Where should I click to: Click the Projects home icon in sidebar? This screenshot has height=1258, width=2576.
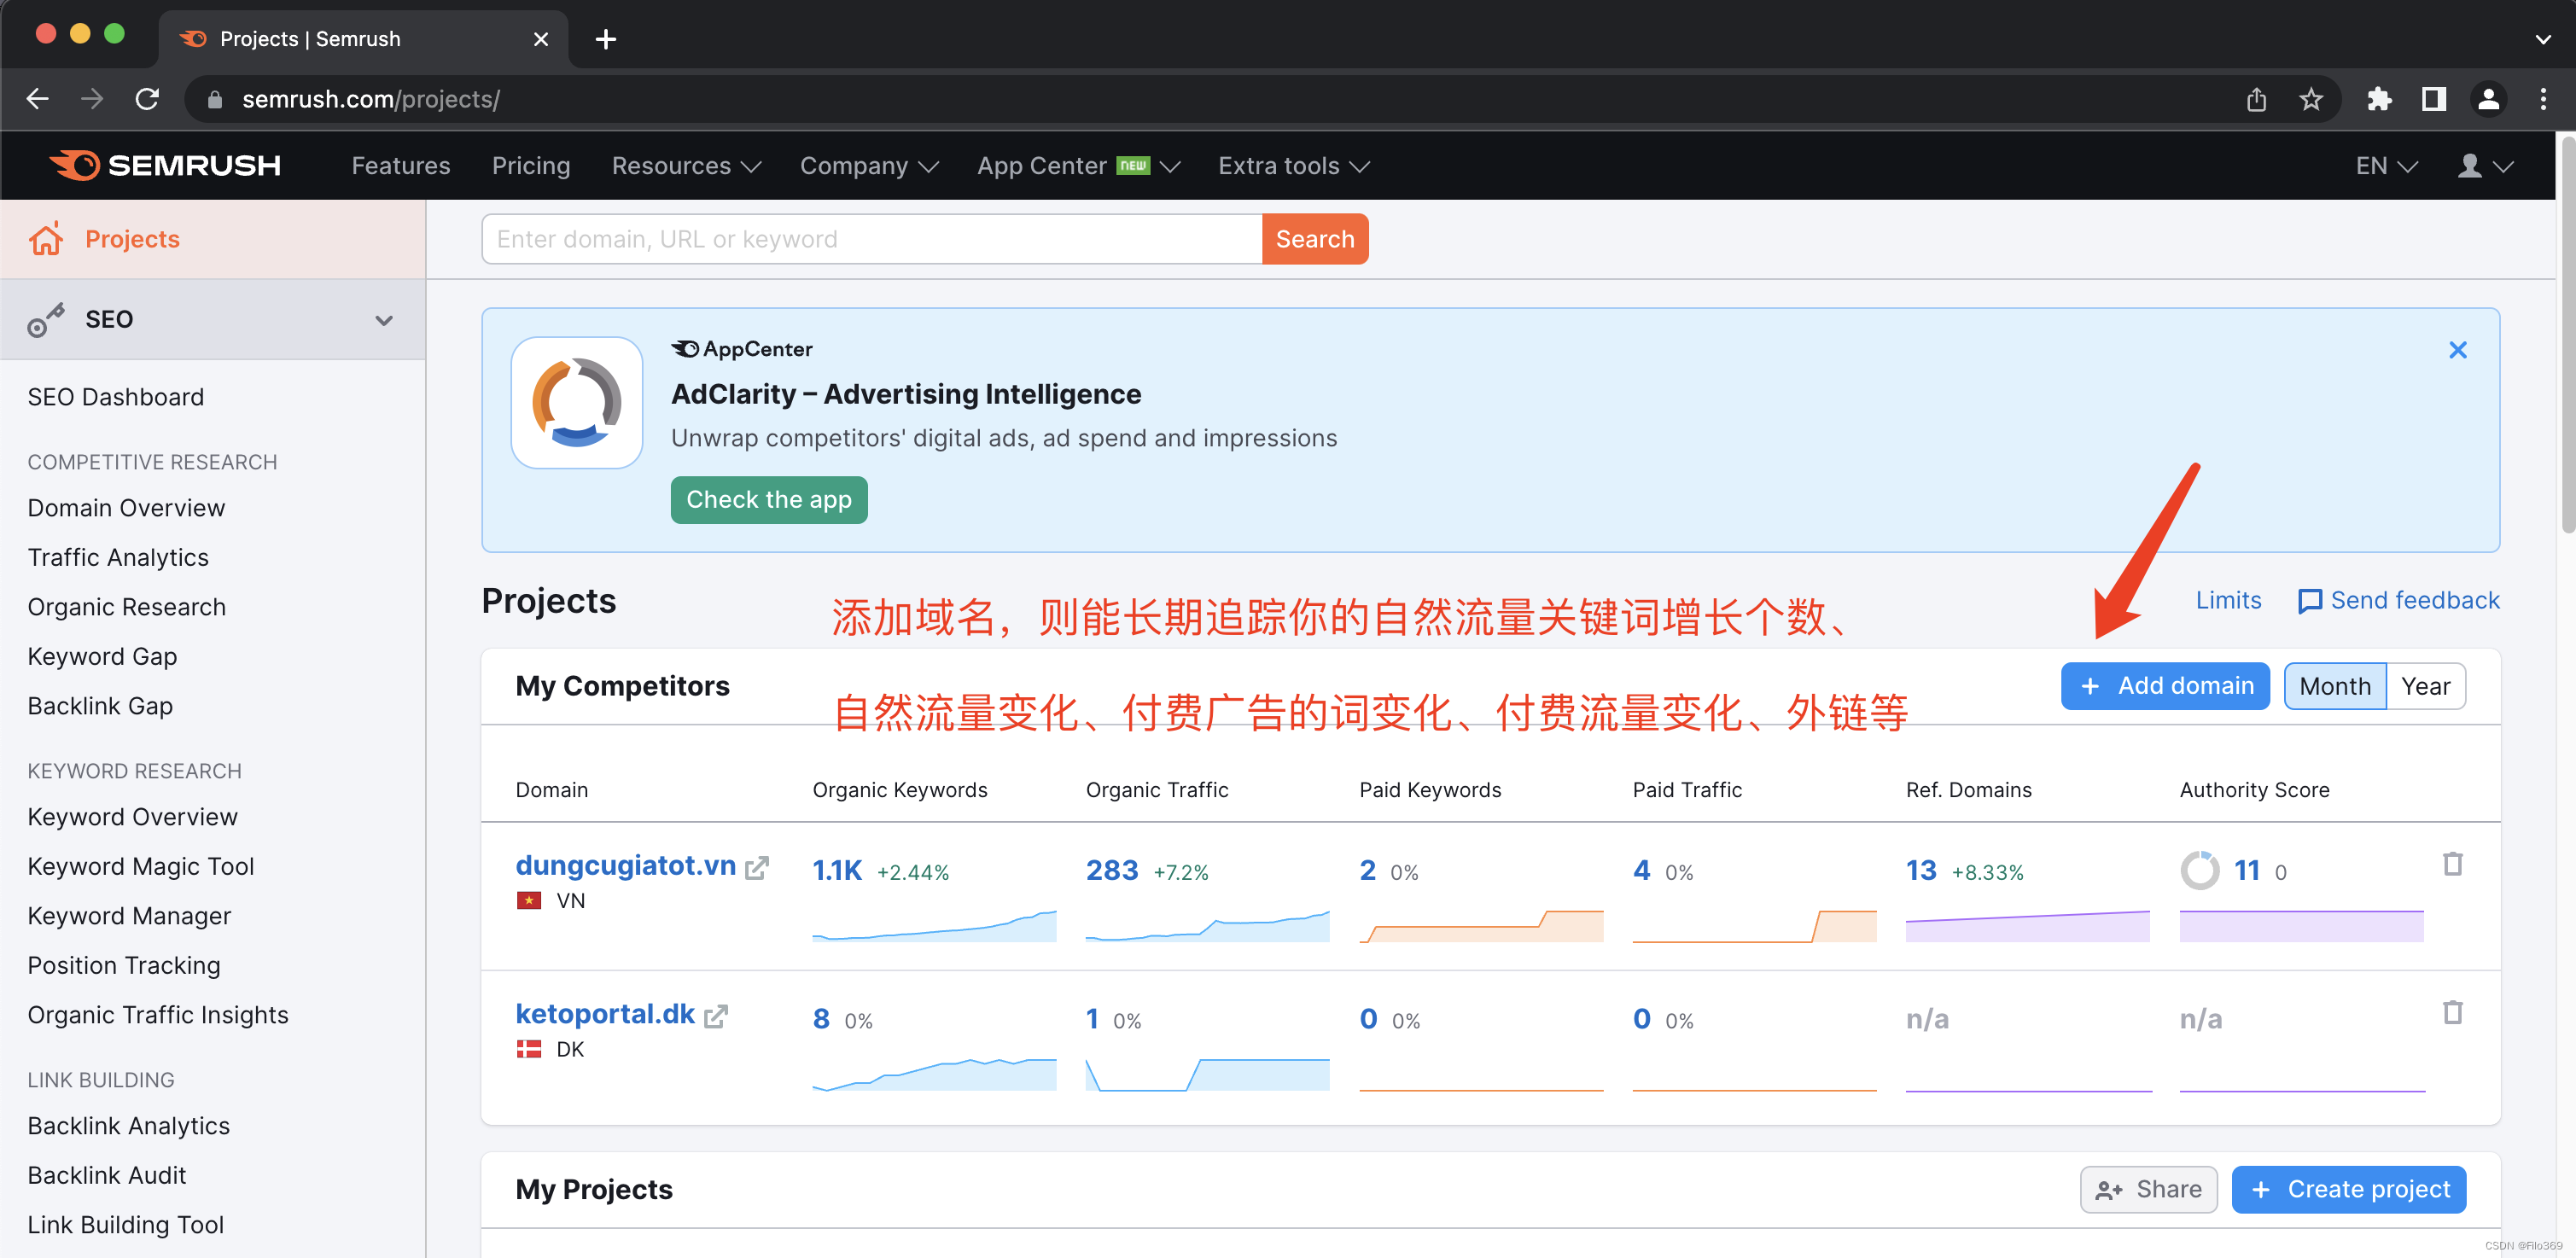pyautogui.click(x=46, y=239)
